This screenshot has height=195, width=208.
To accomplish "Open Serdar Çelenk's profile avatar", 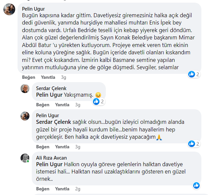I will pos(25,88).
